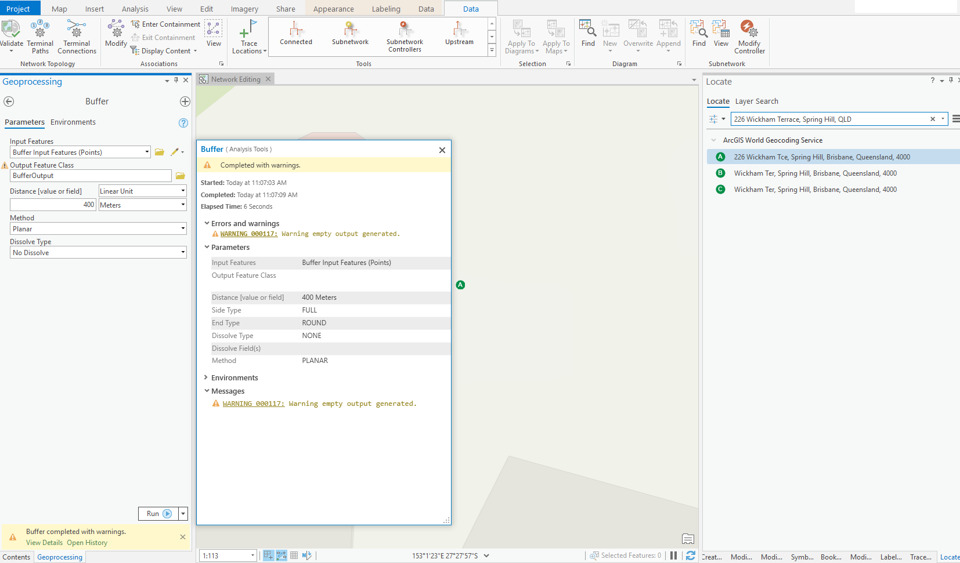This screenshot has height=563, width=960.
Task: Click the back arrow in Geoprocessing pane
Action: click(x=9, y=101)
